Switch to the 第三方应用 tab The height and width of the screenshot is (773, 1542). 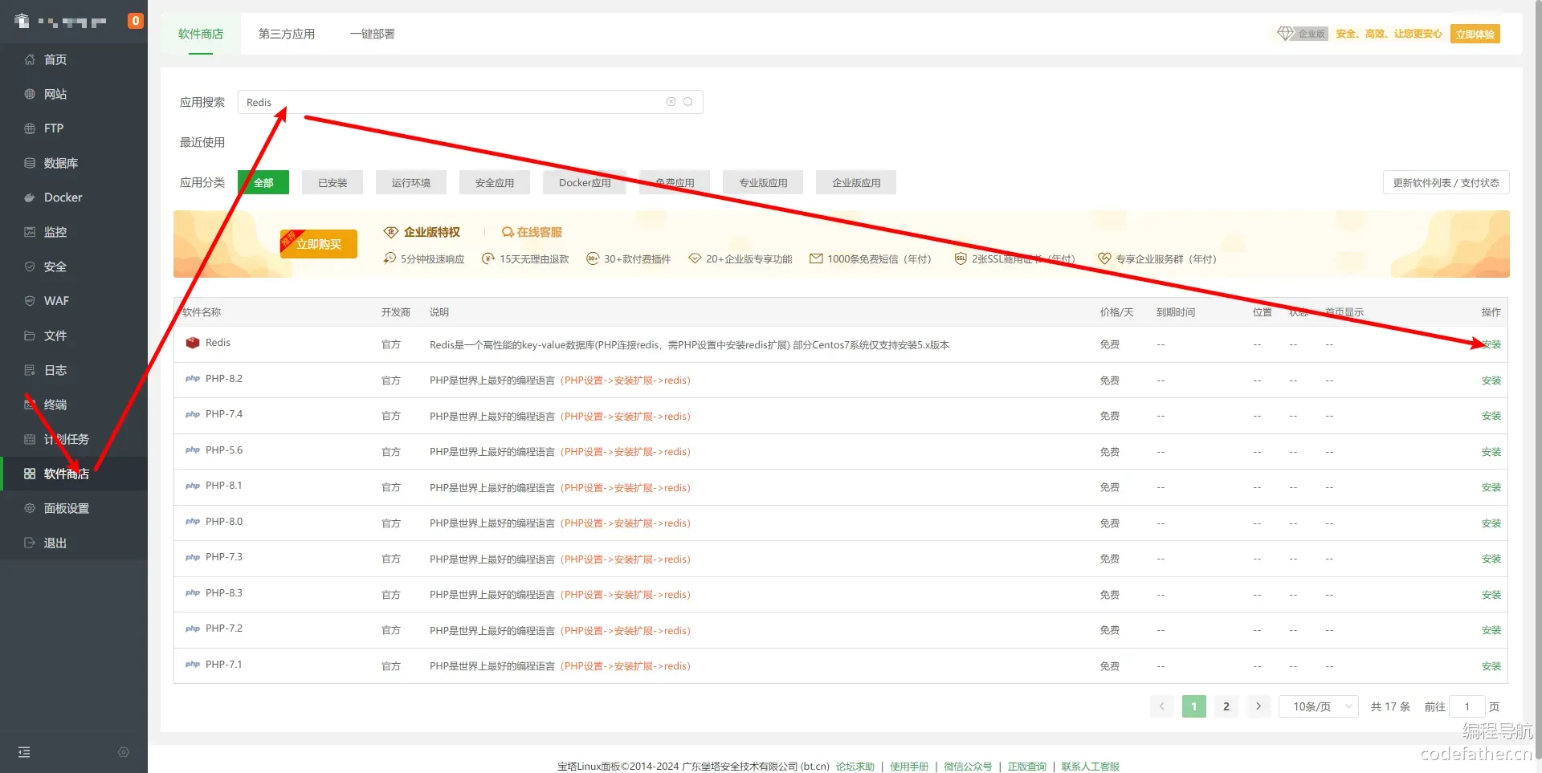pyautogui.click(x=286, y=34)
